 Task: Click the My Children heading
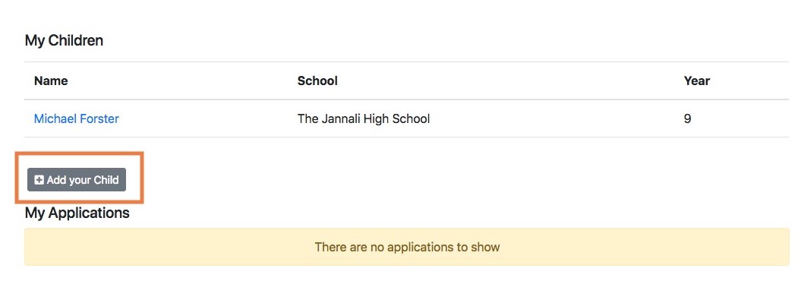point(64,41)
